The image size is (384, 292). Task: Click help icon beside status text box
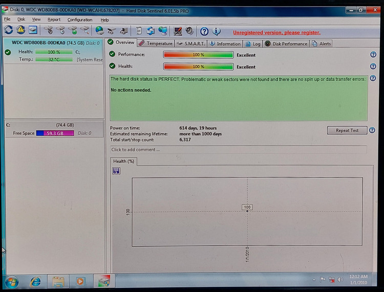coord(373,78)
